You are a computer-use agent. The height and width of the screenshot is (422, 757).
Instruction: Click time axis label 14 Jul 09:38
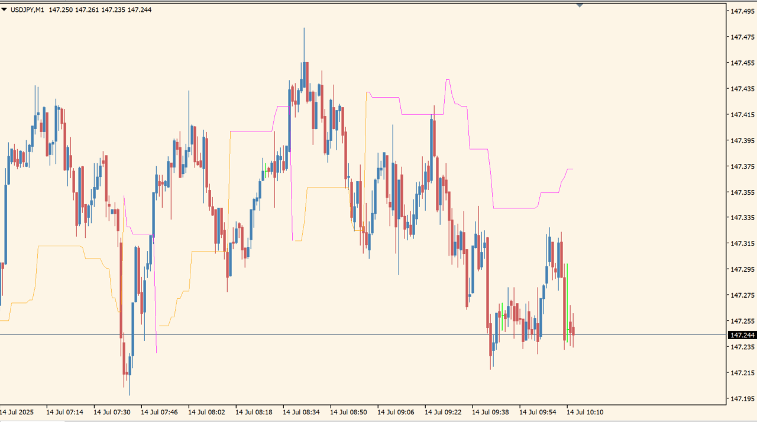pos(490,411)
